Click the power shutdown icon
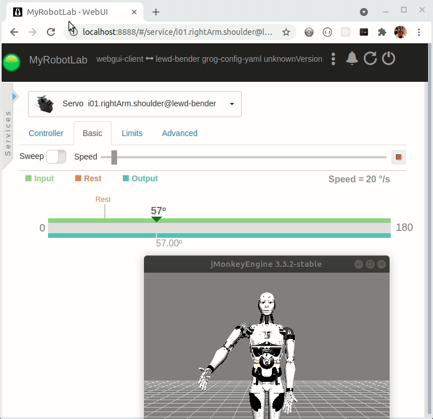 point(388,58)
